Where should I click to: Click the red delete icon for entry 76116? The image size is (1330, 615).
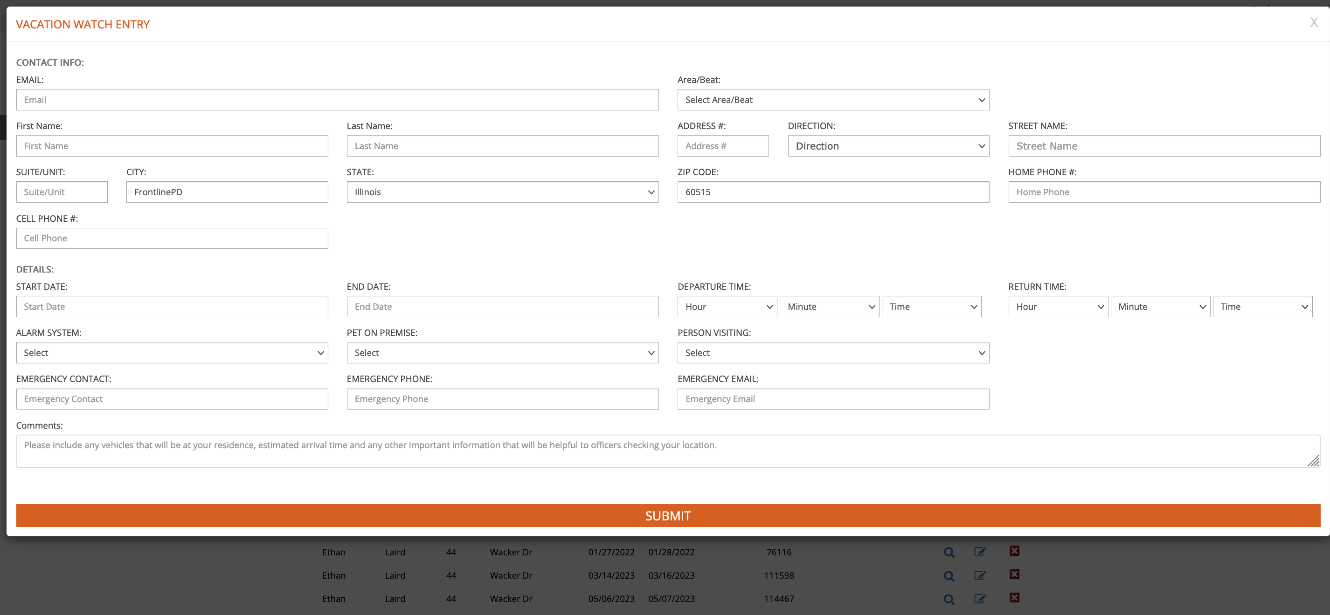tap(1014, 551)
